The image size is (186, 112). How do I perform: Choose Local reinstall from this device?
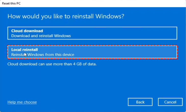[92, 52]
